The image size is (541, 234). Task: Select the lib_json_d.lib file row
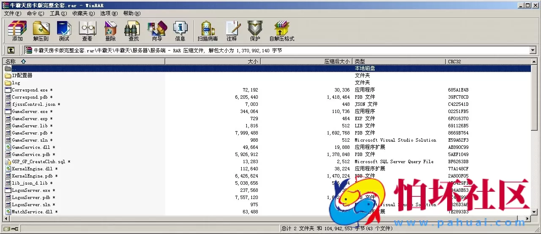point(267,183)
